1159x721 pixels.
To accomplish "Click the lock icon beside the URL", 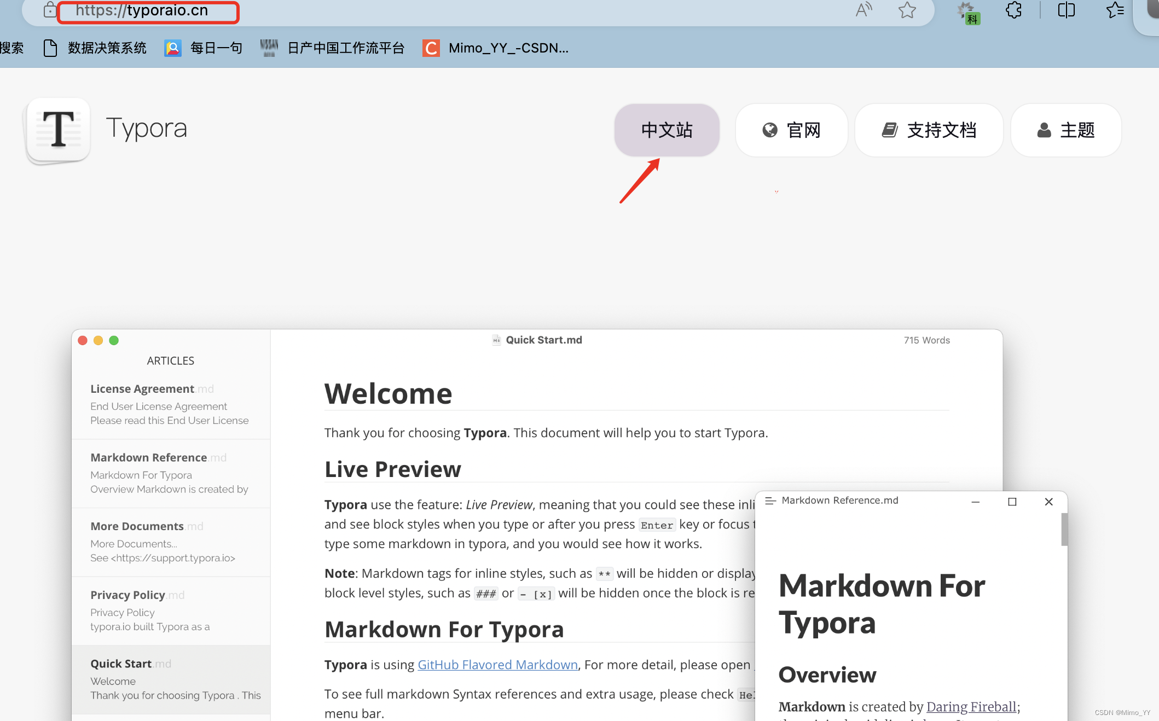I will [x=50, y=10].
